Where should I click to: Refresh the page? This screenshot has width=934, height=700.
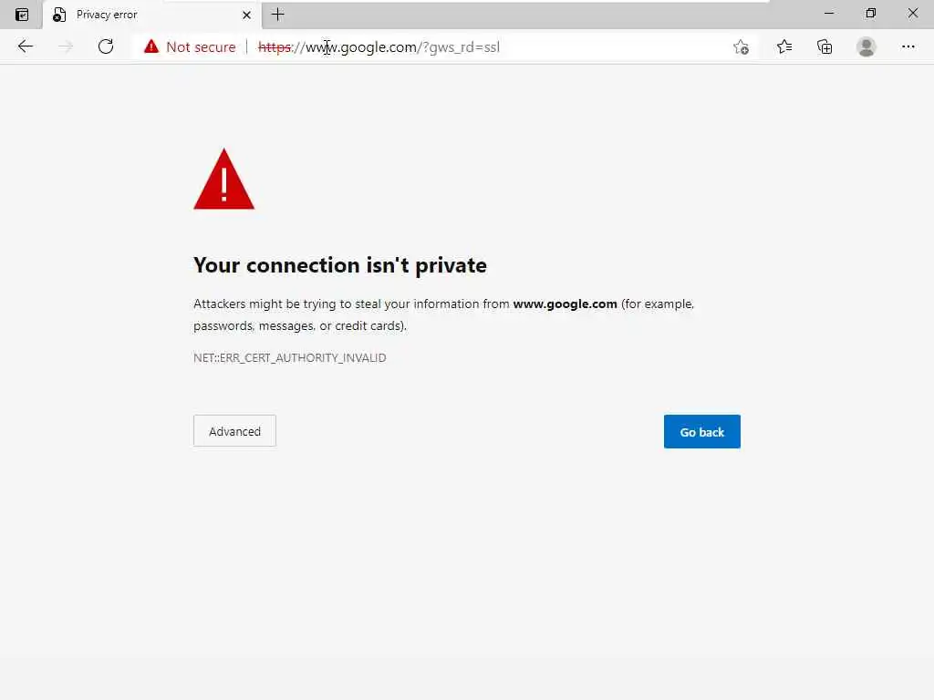tap(106, 46)
